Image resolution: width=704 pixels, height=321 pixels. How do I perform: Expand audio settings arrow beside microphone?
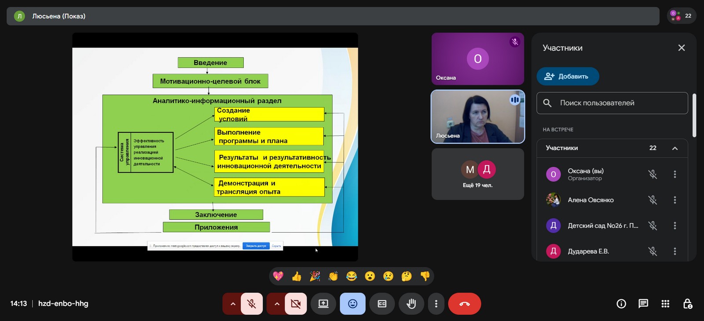pos(233,304)
